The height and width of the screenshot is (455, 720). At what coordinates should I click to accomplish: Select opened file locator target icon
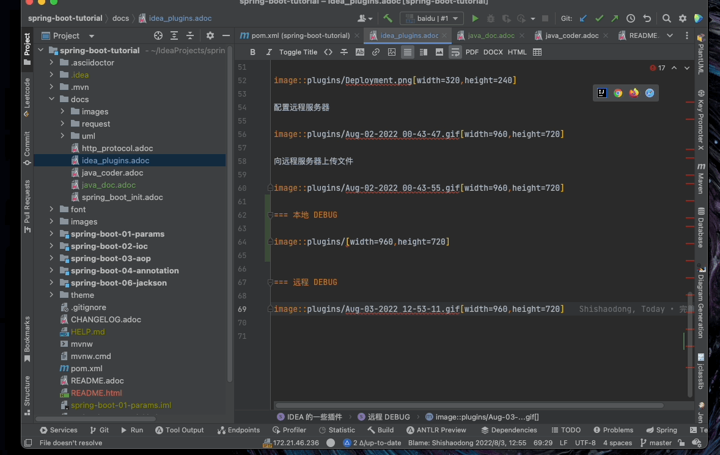[158, 35]
